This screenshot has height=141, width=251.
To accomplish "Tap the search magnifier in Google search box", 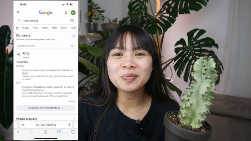I will [x=19, y=21].
